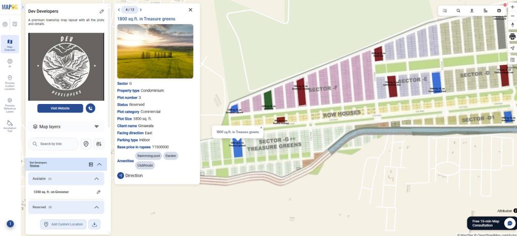Click Add Custom Location button
The height and width of the screenshot is (236, 517).
(63, 224)
